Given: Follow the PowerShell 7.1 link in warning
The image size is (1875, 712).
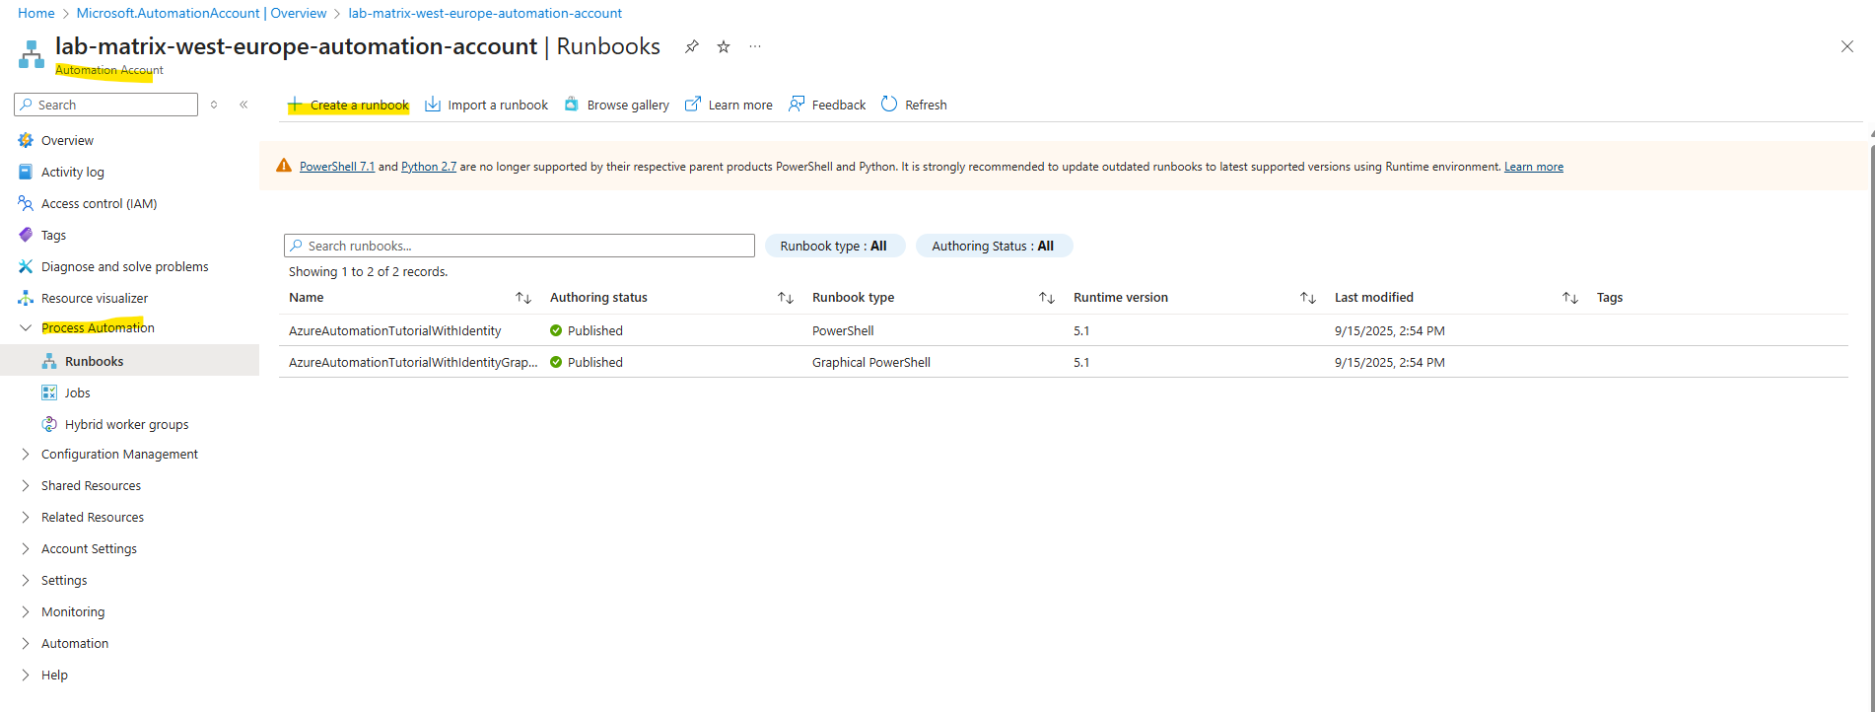Looking at the screenshot, I should click(337, 167).
